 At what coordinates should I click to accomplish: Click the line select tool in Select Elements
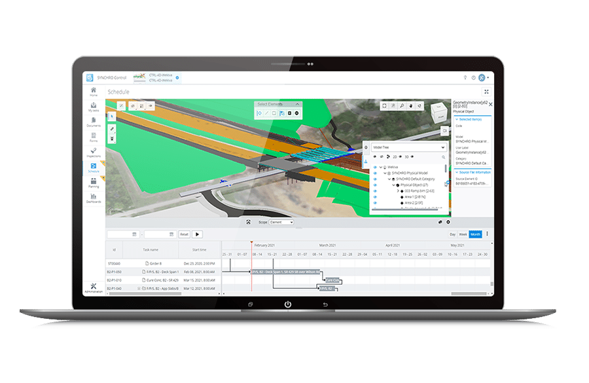click(x=267, y=113)
